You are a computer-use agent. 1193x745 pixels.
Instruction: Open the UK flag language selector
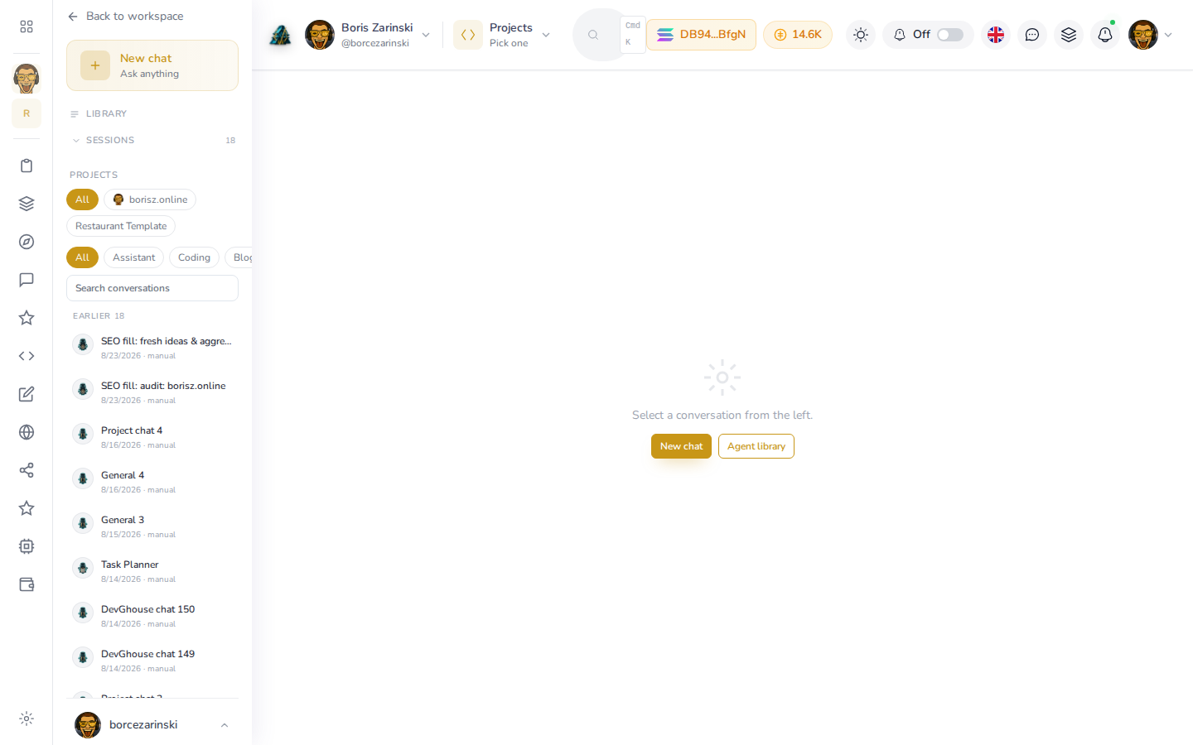tap(996, 35)
